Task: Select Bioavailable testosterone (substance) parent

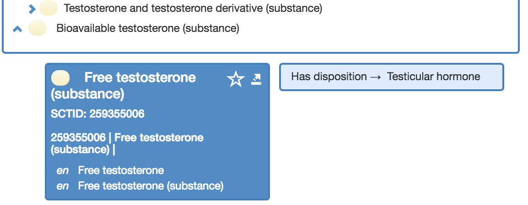Action: [148, 29]
